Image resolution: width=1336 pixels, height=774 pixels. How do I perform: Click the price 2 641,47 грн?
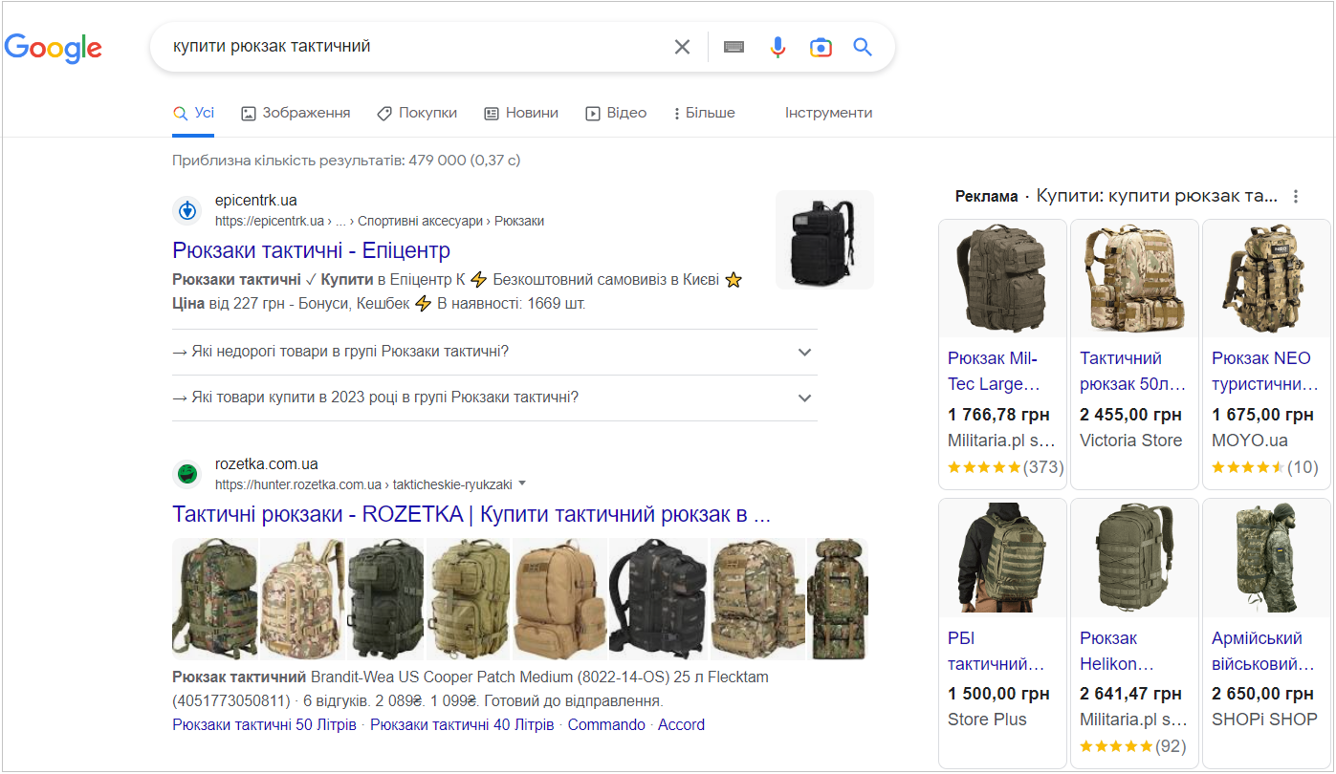pos(1130,694)
